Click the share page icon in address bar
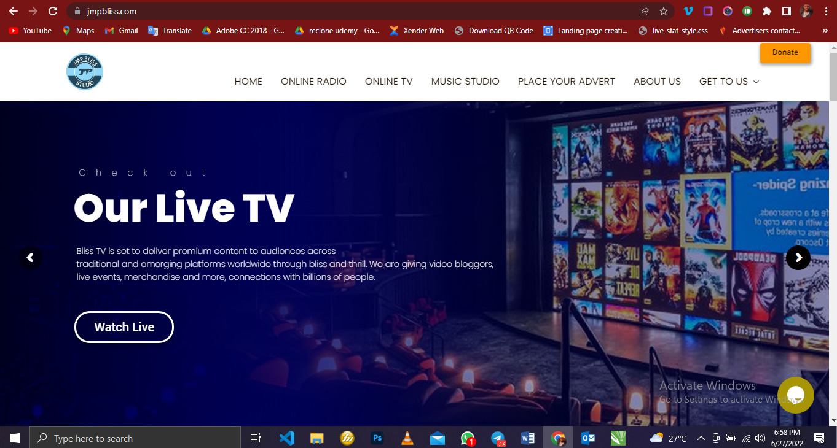This screenshot has height=448, width=837. click(x=644, y=11)
